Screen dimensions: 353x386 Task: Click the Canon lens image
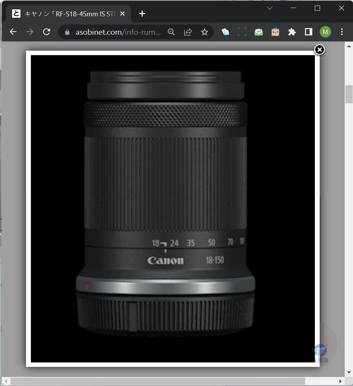click(x=173, y=208)
